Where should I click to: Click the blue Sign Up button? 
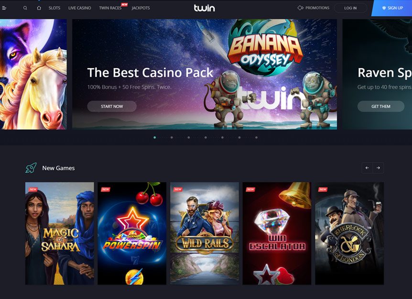point(392,8)
